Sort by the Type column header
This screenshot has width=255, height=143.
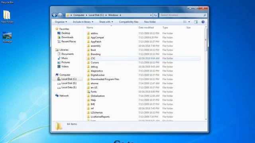point(165,27)
